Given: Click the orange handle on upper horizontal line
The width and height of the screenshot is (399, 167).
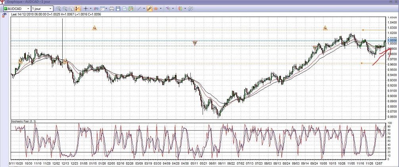Looking at the screenshot, I should tap(363, 30).
